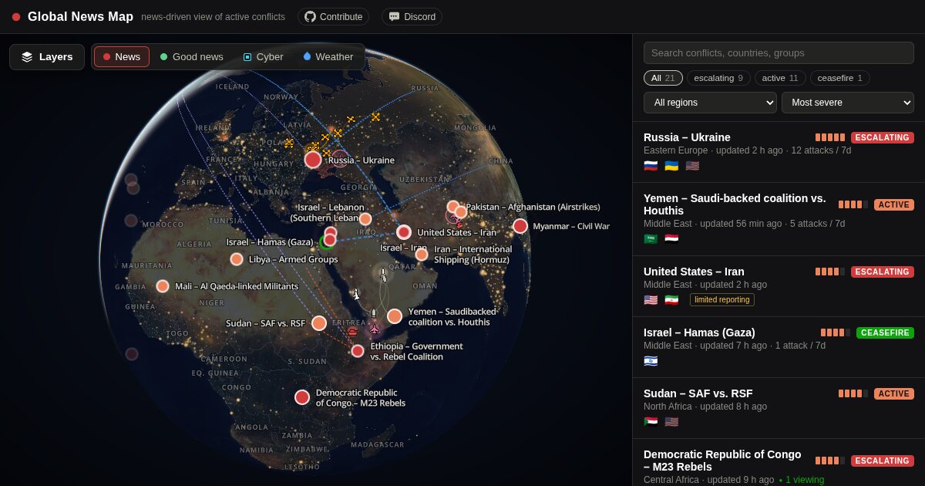The height and width of the screenshot is (486, 925).
Task: Toggle the Cyber layer
Action: (263, 57)
